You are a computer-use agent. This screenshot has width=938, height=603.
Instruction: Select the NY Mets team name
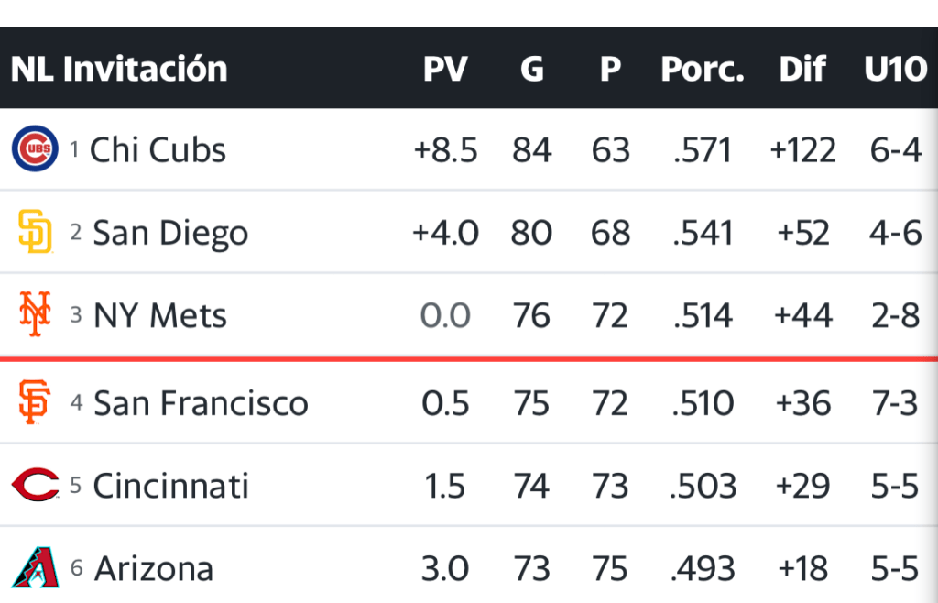(160, 315)
